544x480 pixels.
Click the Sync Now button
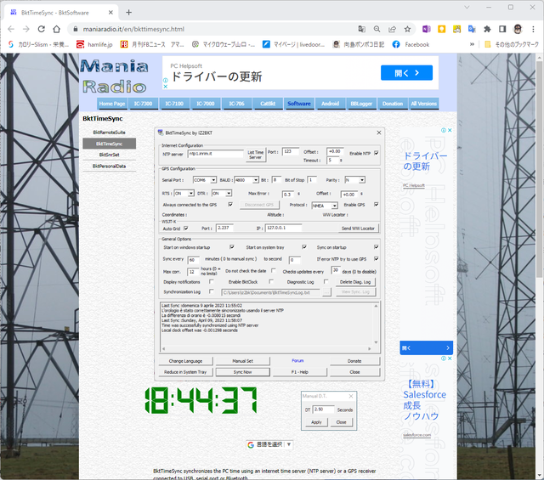pyautogui.click(x=242, y=372)
